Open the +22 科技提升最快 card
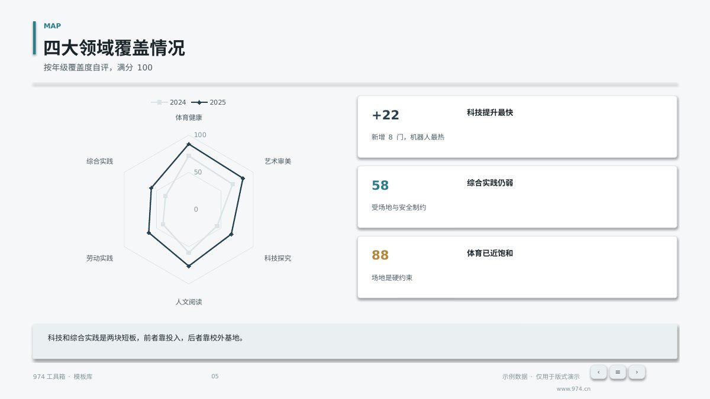 pyautogui.click(x=517, y=126)
